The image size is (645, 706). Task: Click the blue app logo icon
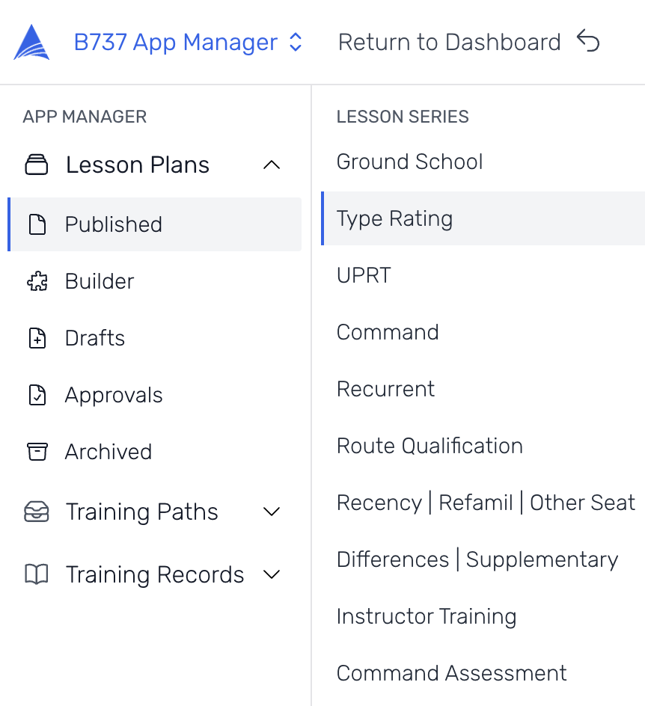tap(31, 43)
